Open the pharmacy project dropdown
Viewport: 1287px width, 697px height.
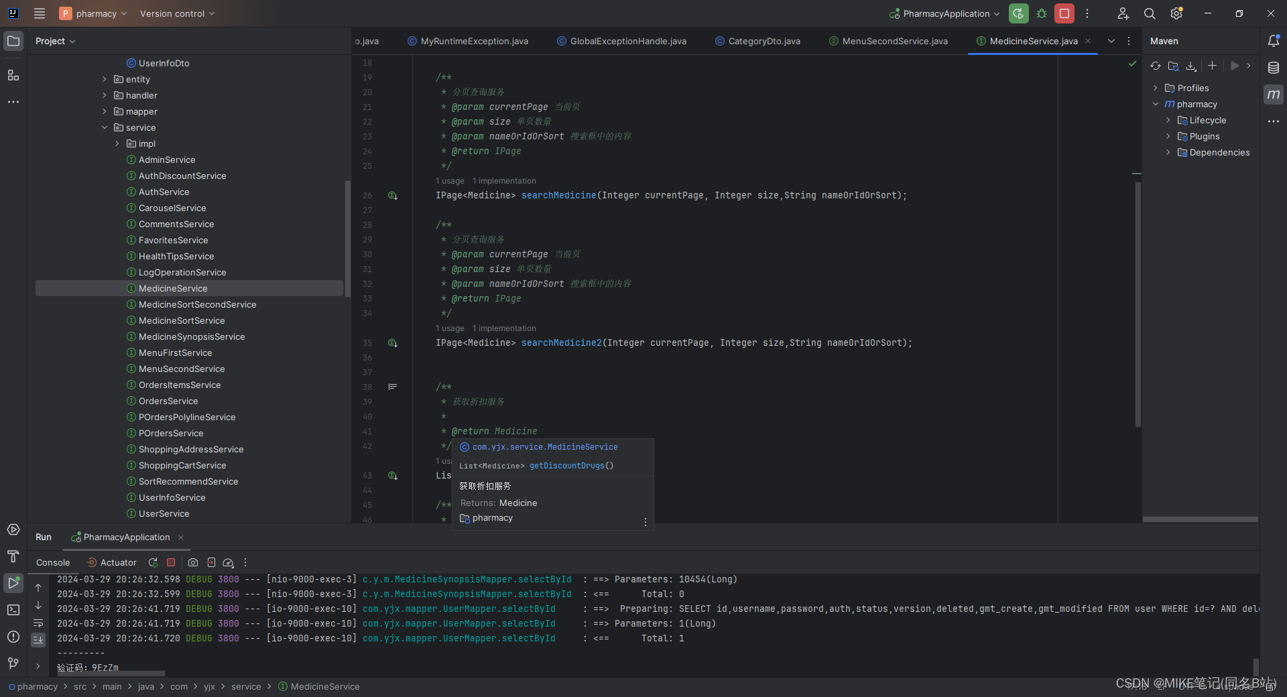(x=93, y=13)
